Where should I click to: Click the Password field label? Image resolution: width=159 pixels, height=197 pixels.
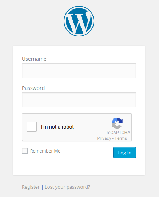pyautogui.click(x=33, y=88)
